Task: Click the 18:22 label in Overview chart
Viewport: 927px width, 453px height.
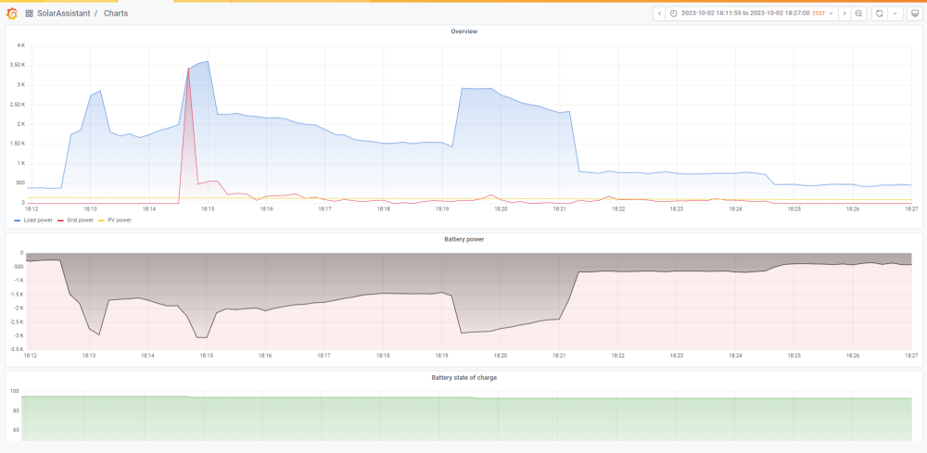Action: pyautogui.click(x=617, y=208)
